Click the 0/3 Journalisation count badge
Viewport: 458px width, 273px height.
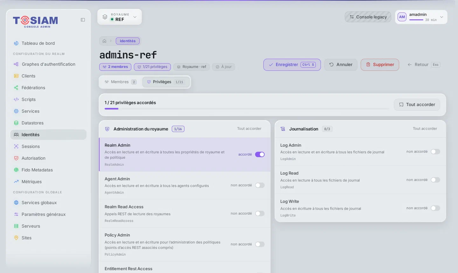(327, 129)
